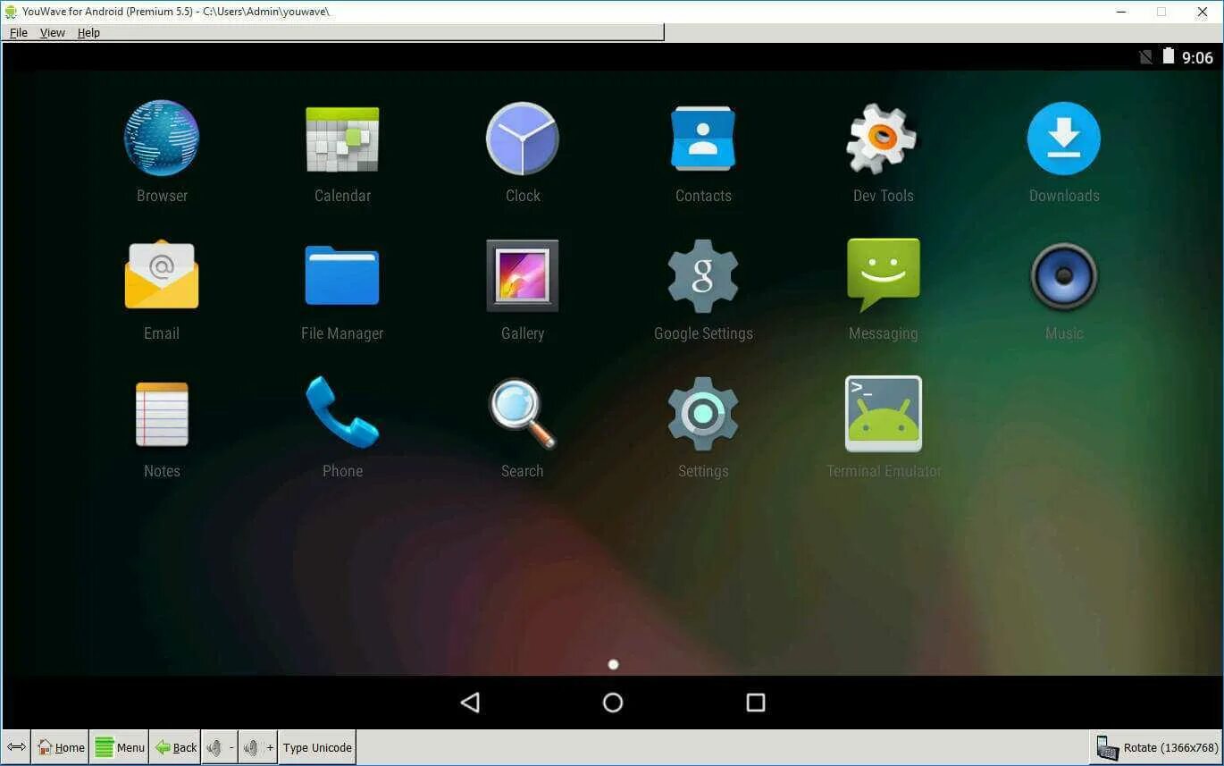Image resolution: width=1224 pixels, height=766 pixels.
Task: Click the home screen page indicator dot
Action: [613, 664]
